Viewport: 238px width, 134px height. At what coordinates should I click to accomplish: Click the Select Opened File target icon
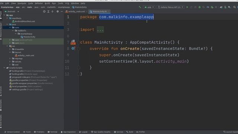(44, 12)
